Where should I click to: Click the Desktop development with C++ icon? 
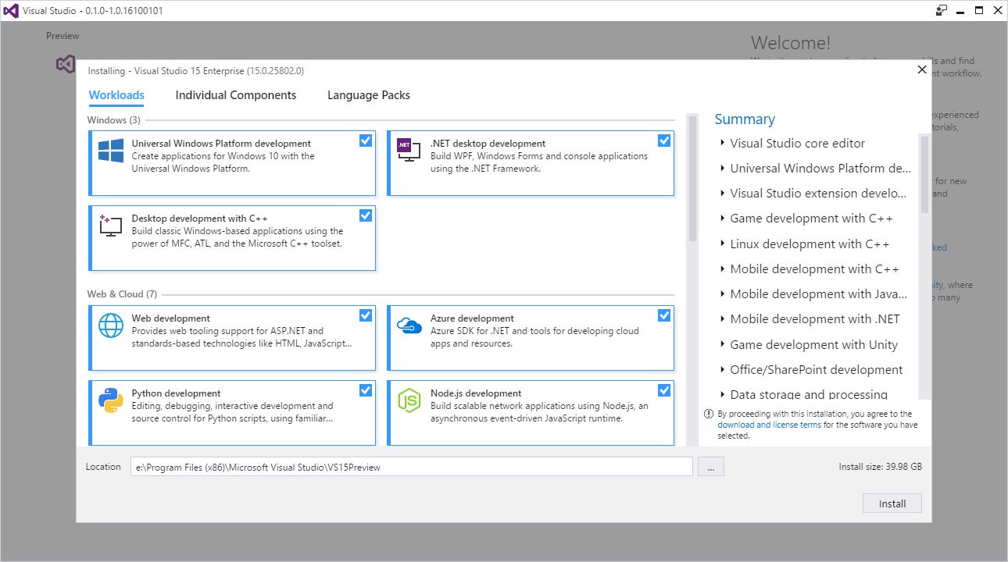pos(111,225)
